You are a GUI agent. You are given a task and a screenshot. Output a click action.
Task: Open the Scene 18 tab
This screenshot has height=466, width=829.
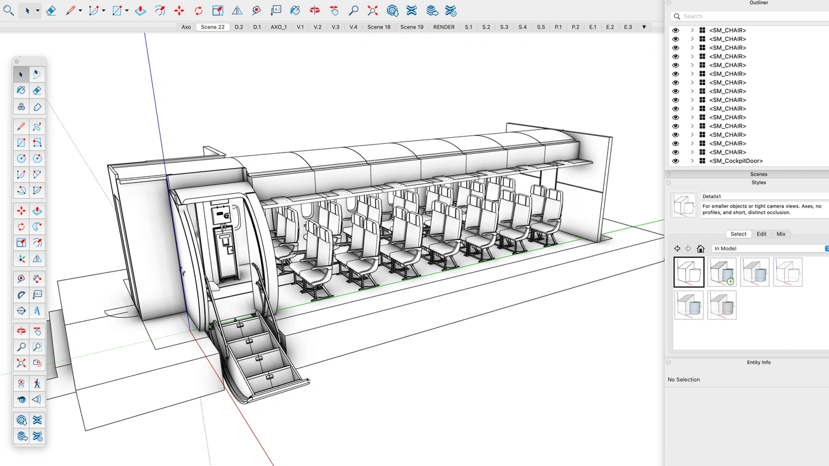click(379, 27)
